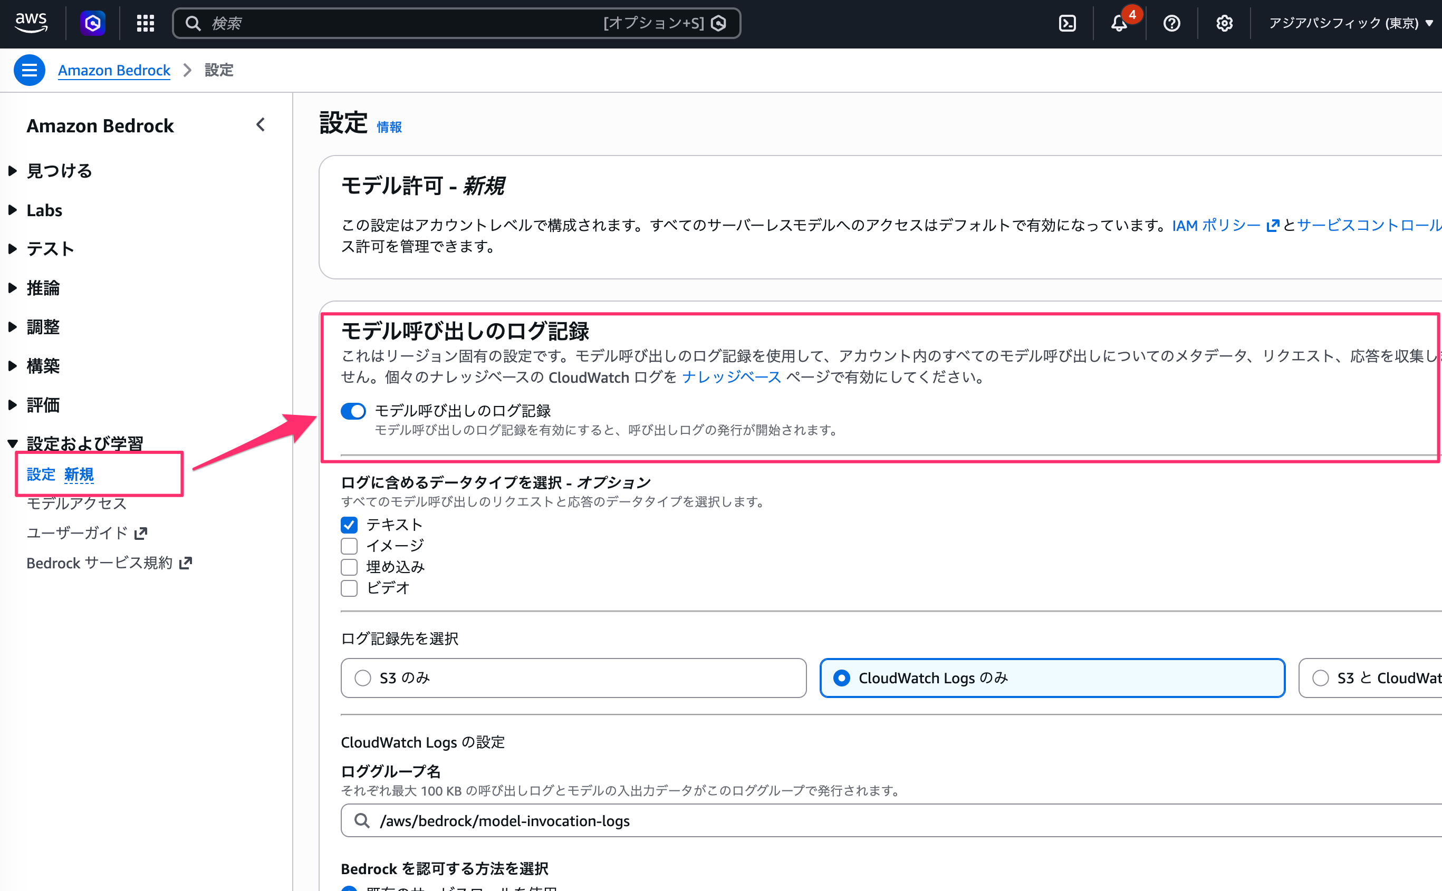Click the 設定 breadcrumb text
1442x891 pixels.
click(x=219, y=70)
